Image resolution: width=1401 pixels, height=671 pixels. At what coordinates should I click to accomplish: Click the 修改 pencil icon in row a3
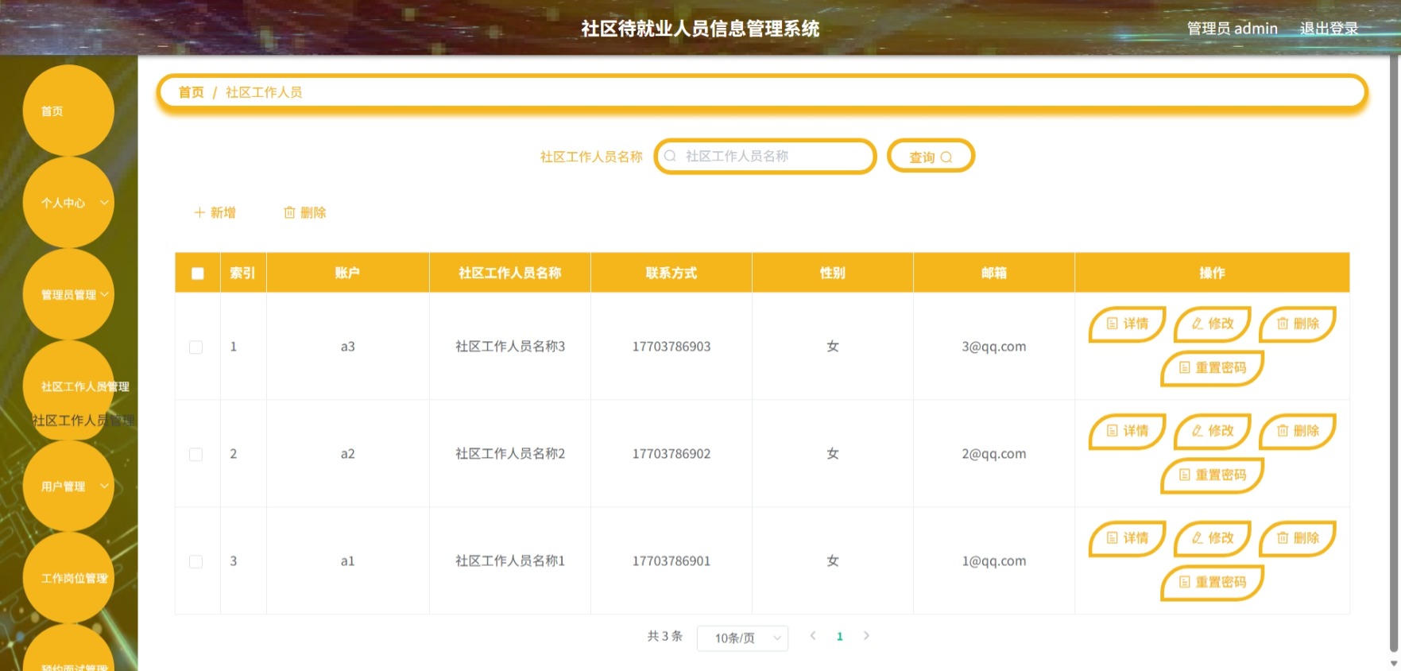click(x=1198, y=324)
